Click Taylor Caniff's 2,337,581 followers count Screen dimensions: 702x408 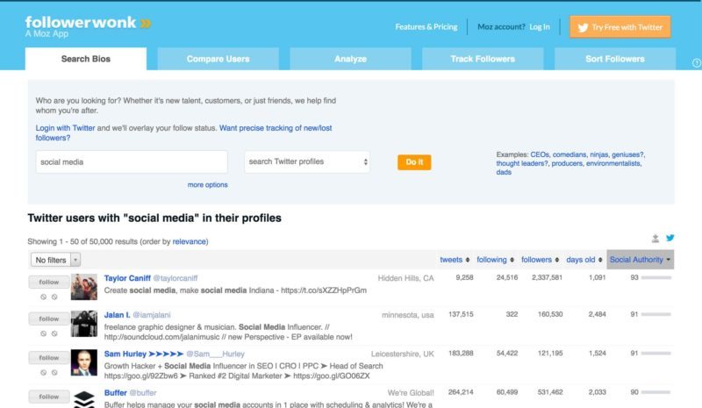tap(547, 277)
